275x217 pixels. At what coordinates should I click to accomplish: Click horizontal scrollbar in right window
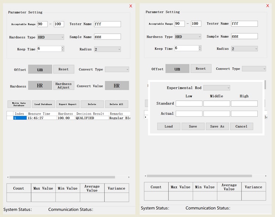point(199,176)
